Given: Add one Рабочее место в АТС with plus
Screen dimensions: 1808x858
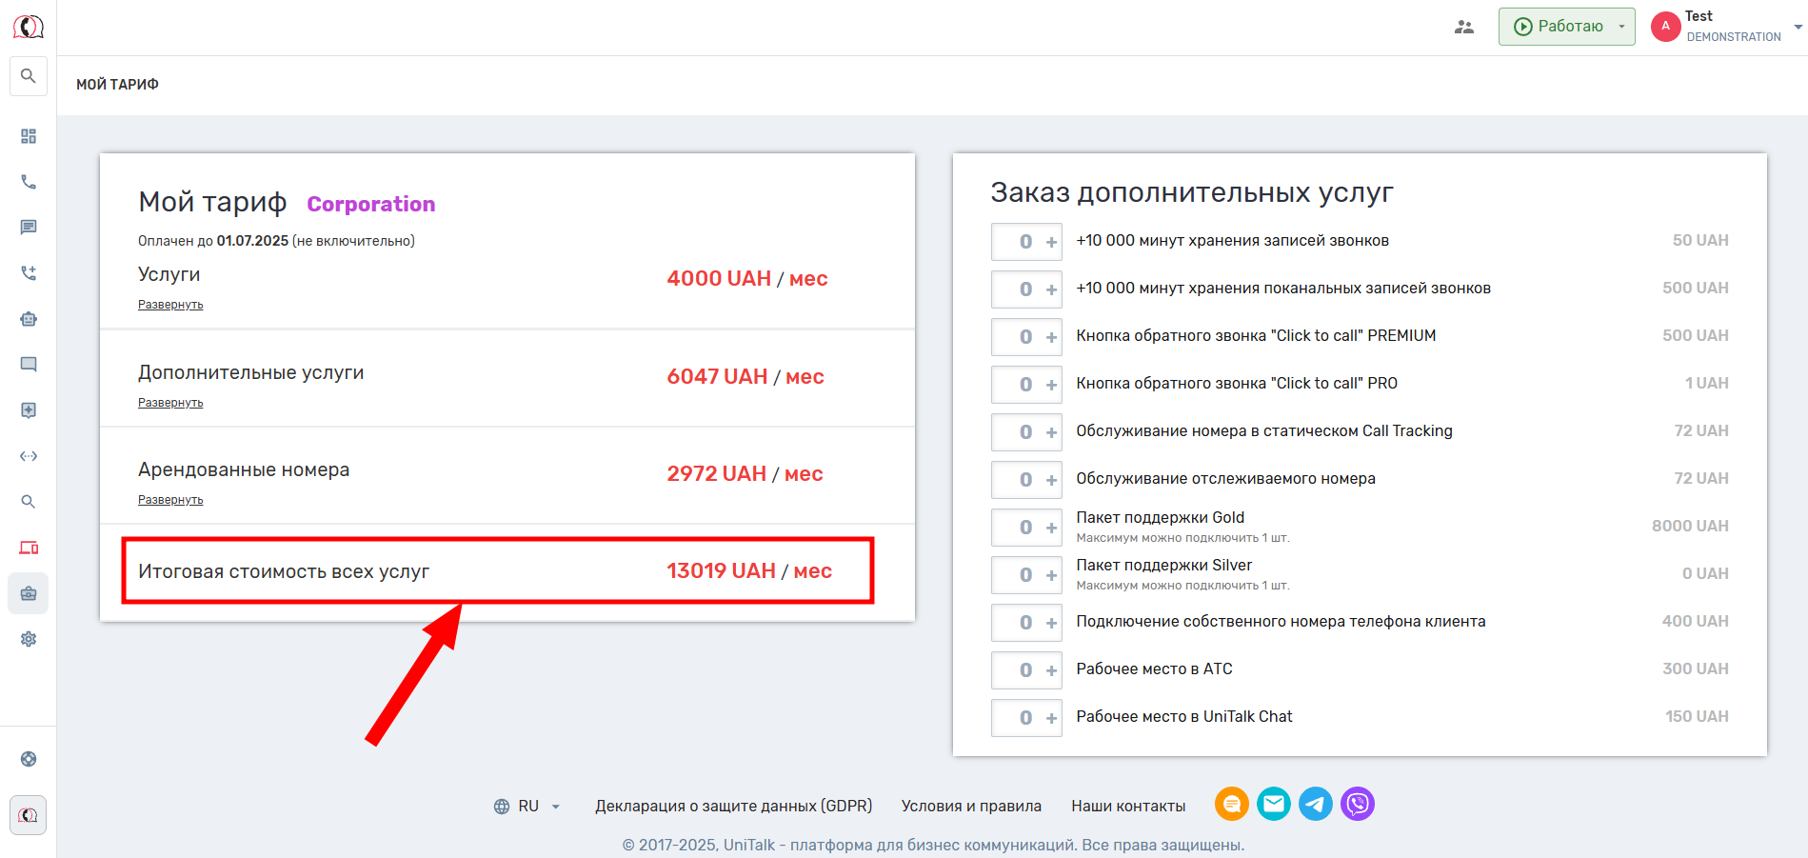Looking at the screenshot, I should click(x=1052, y=670).
